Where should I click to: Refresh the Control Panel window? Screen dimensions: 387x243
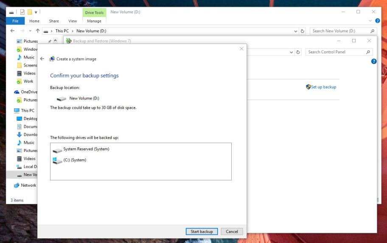tap(298, 52)
